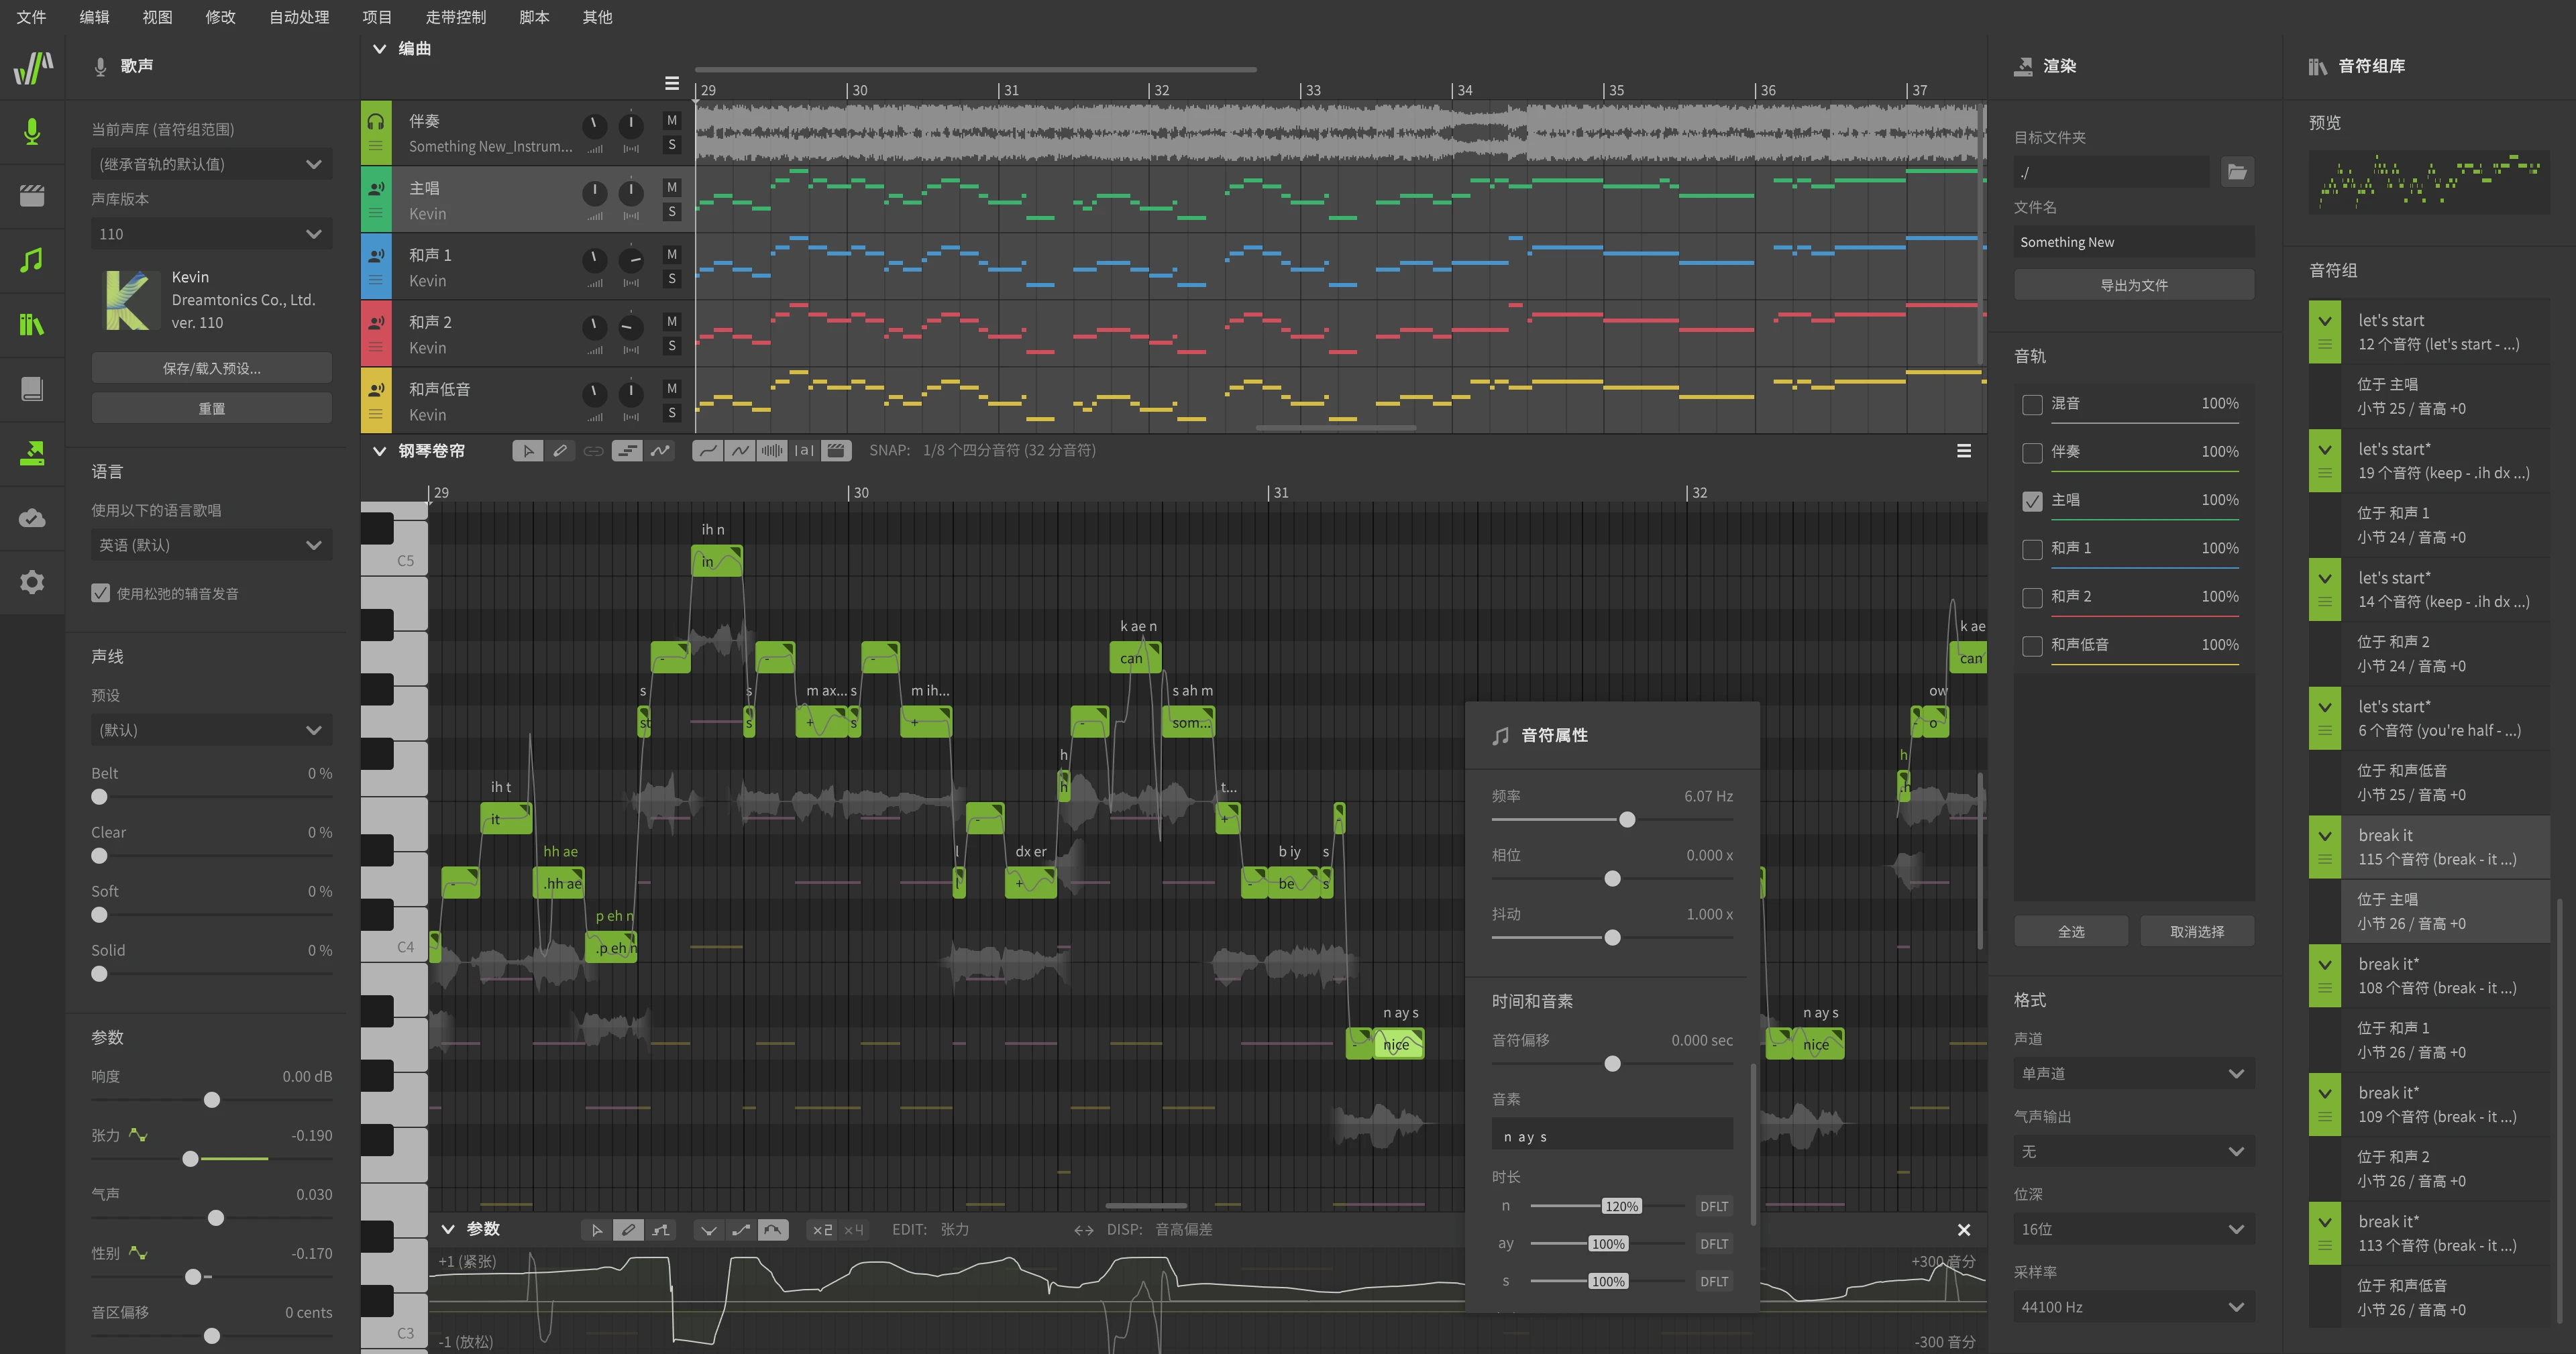2576x1354 pixels.
Task: Uncheck 使用松弛的辅音发音 checkbox
Action: [101, 593]
